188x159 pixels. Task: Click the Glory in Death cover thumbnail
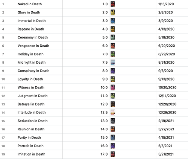113,12
